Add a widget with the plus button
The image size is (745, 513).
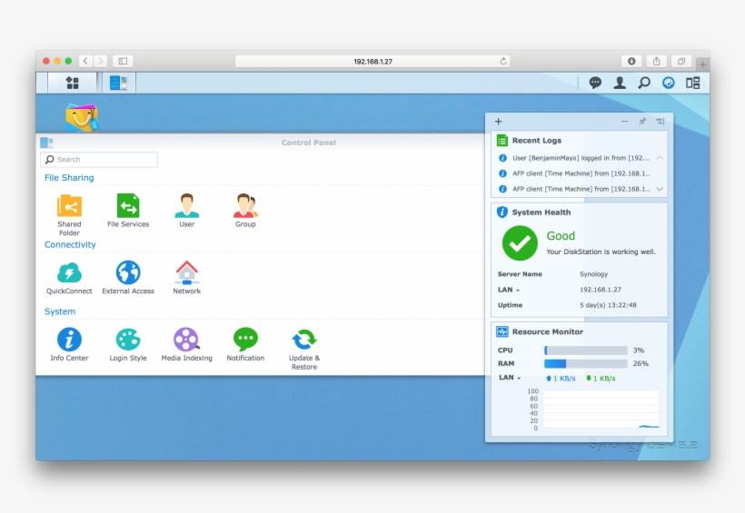tap(499, 122)
